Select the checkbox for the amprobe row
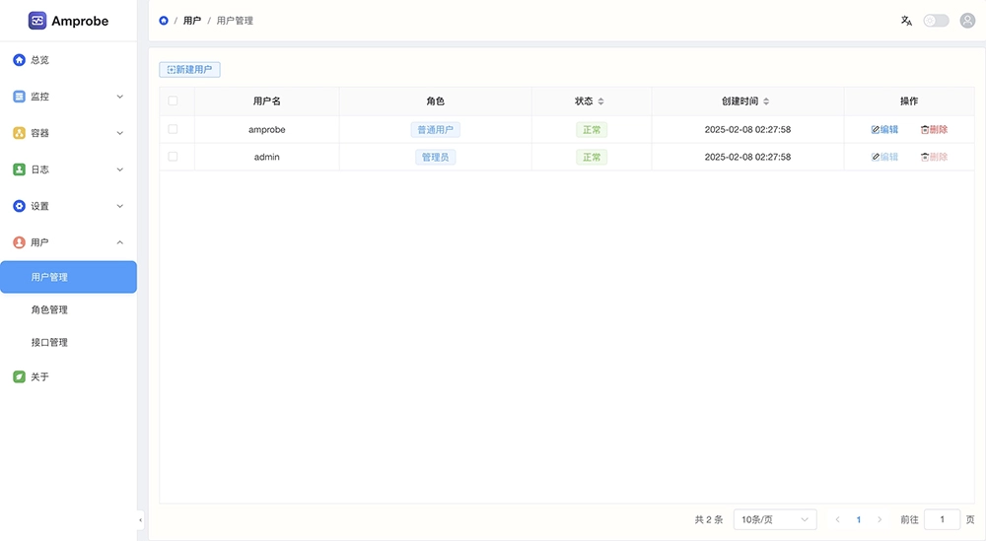The image size is (986, 541). (x=174, y=129)
